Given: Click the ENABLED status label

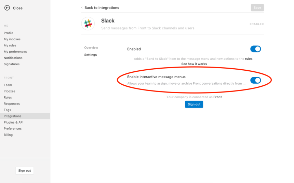Looking at the screenshot, I should click(256, 24).
